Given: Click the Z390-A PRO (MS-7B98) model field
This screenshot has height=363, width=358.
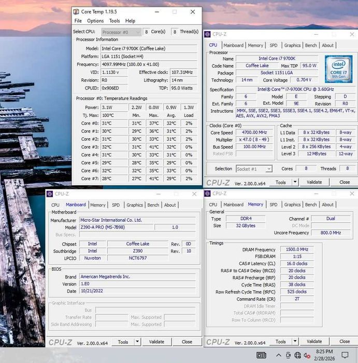Looking at the screenshot, I should [116, 227].
